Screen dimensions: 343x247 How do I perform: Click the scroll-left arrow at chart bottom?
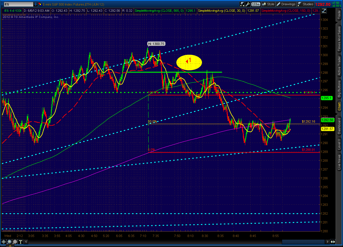point(26,242)
